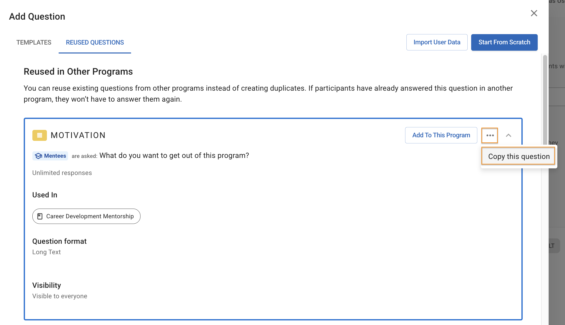
Task: Click the dialog's vertical scrollbar
Action: click(545, 102)
